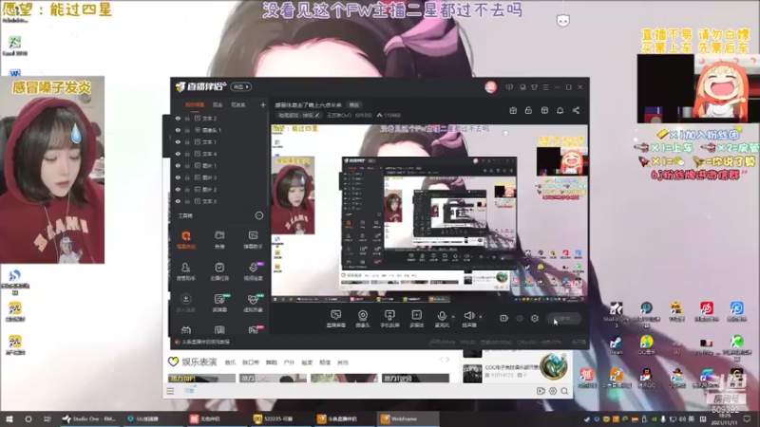Hide the 图片 1 layer

(x=178, y=165)
